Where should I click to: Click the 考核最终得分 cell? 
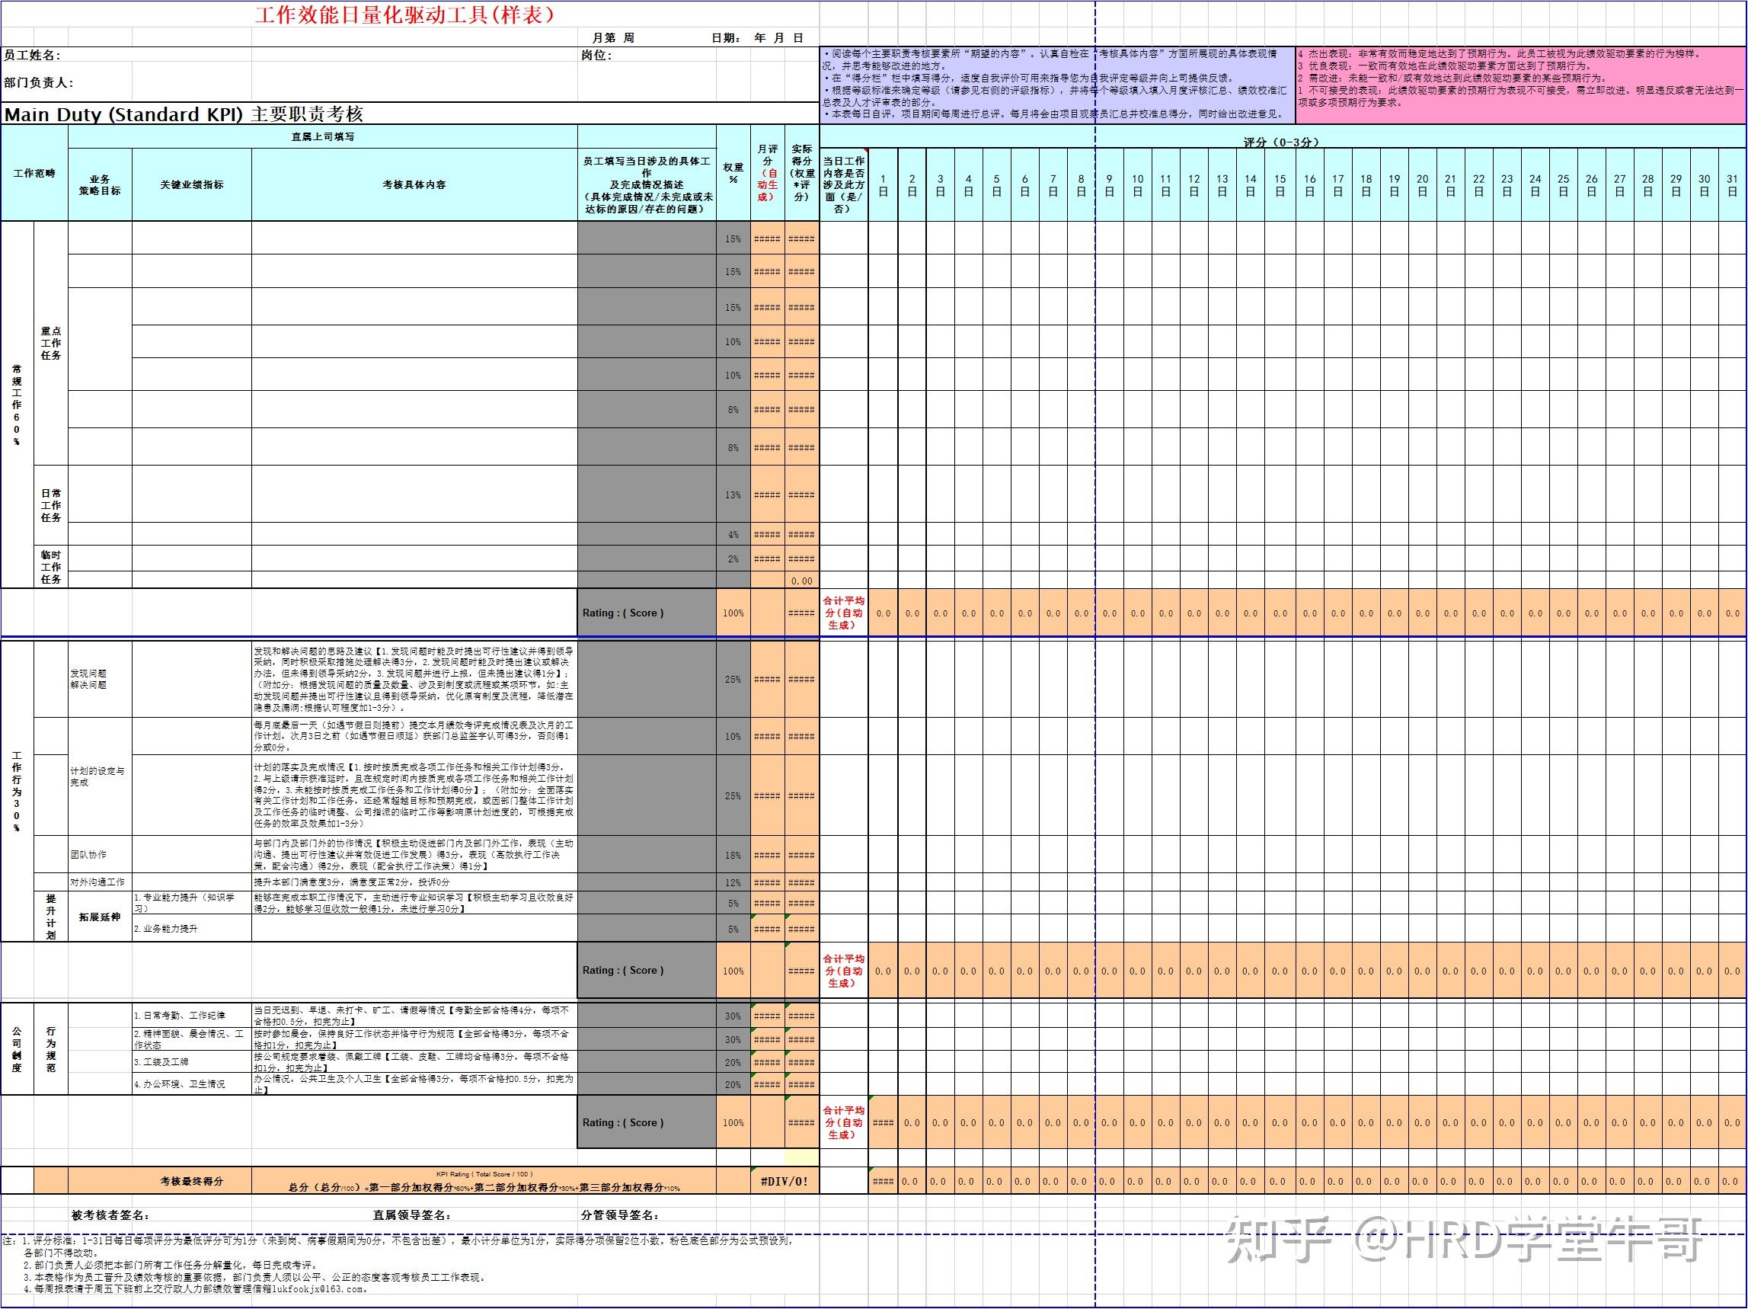tap(191, 1181)
